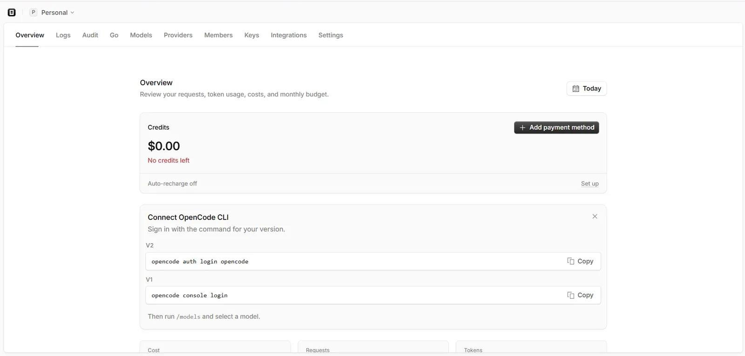Open the Keys tab
This screenshot has width=745, height=356.
[252, 35]
